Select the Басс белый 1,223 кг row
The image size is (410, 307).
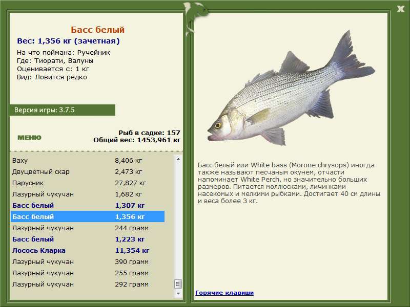(88, 239)
